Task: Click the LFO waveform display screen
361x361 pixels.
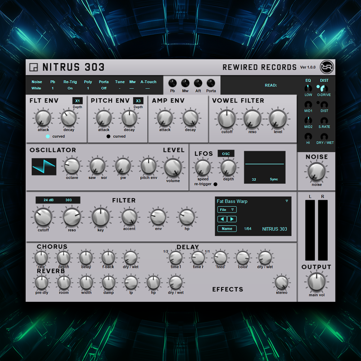Action: pos(265,167)
